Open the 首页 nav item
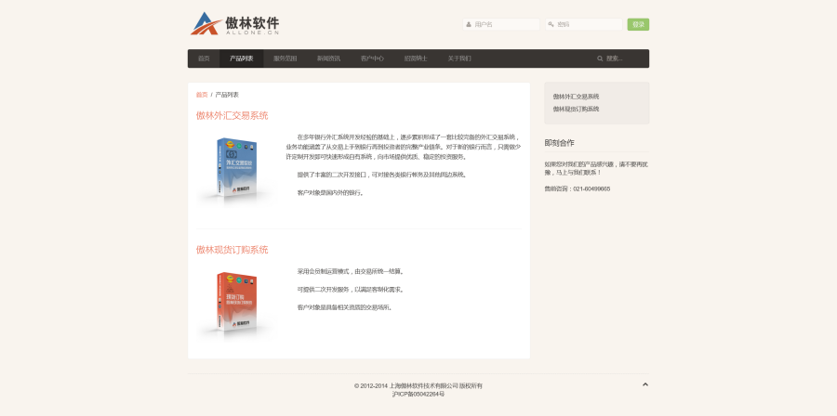Image resolution: width=837 pixels, height=416 pixels. pos(204,58)
